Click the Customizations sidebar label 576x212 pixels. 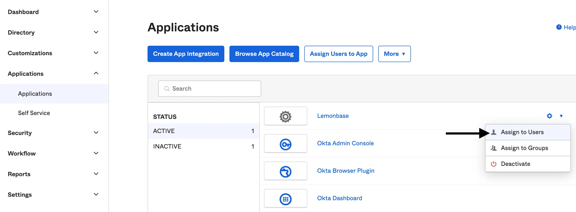(30, 53)
